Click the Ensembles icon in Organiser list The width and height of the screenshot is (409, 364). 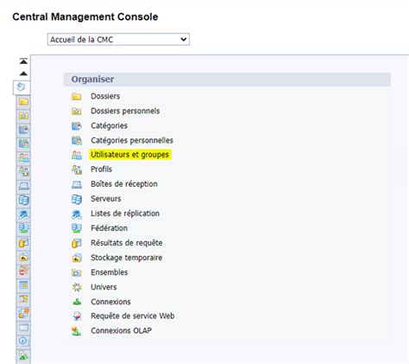[77, 272]
